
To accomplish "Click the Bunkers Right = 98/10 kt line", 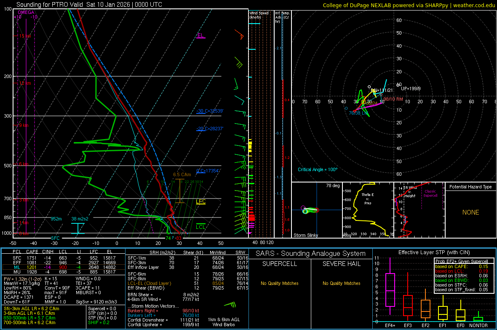I will coord(163,311).
